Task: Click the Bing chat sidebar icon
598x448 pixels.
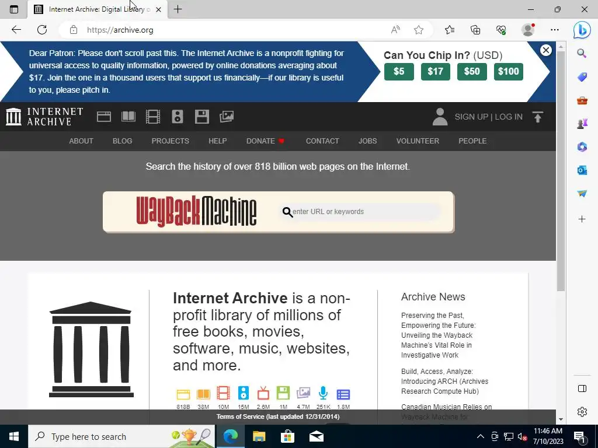Action: click(x=582, y=30)
